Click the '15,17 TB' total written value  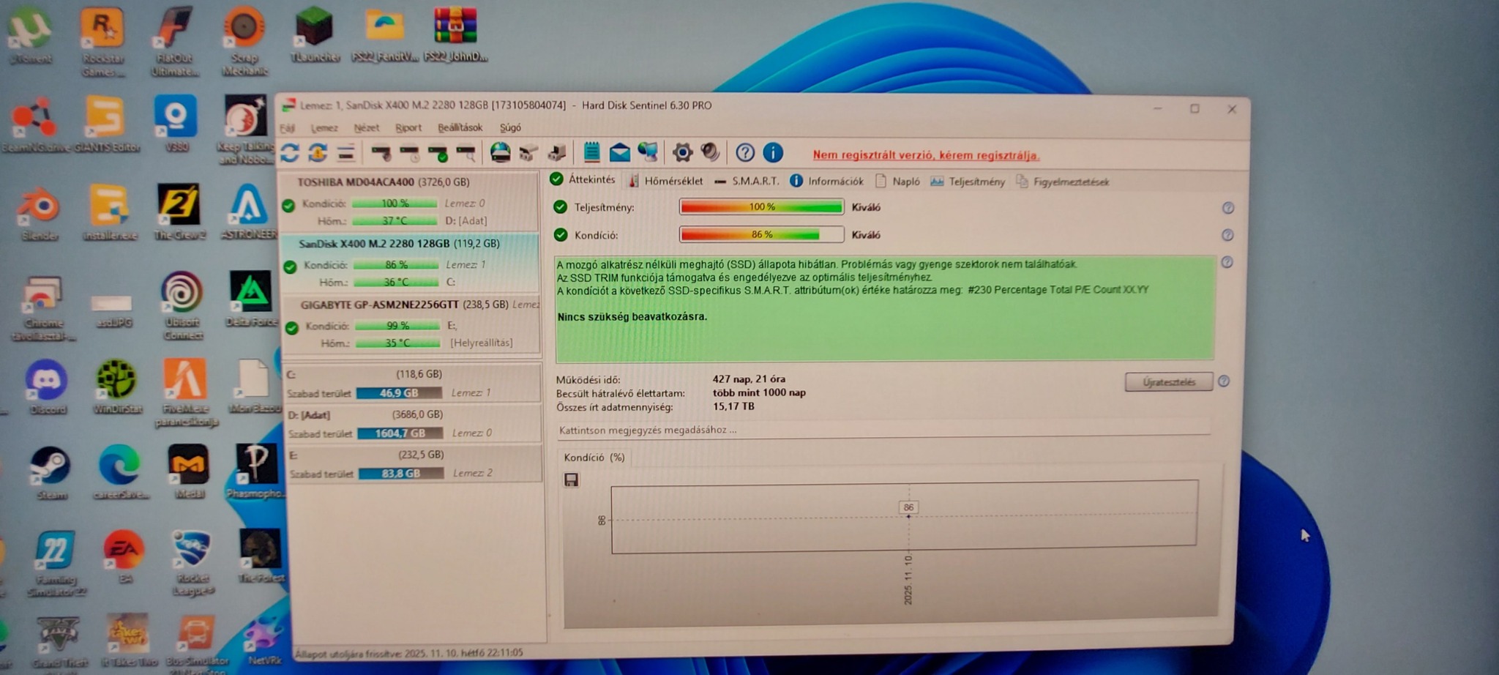(733, 406)
